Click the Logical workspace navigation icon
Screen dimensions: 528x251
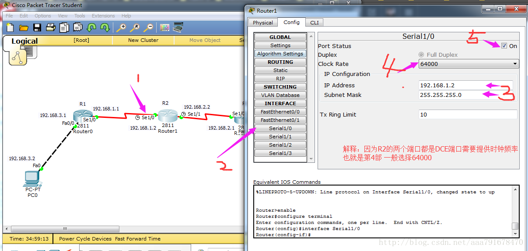(x=18, y=57)
